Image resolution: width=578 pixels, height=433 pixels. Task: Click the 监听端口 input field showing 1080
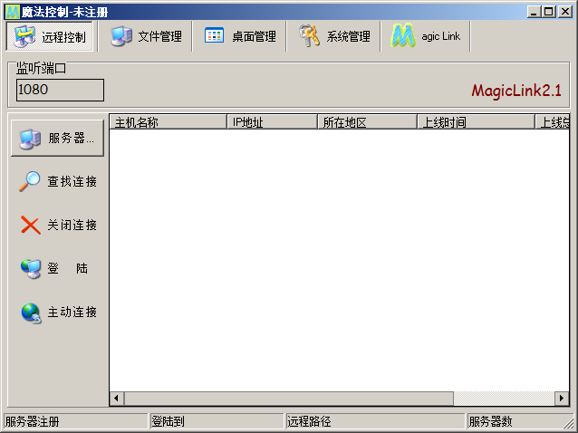point(60,90)
